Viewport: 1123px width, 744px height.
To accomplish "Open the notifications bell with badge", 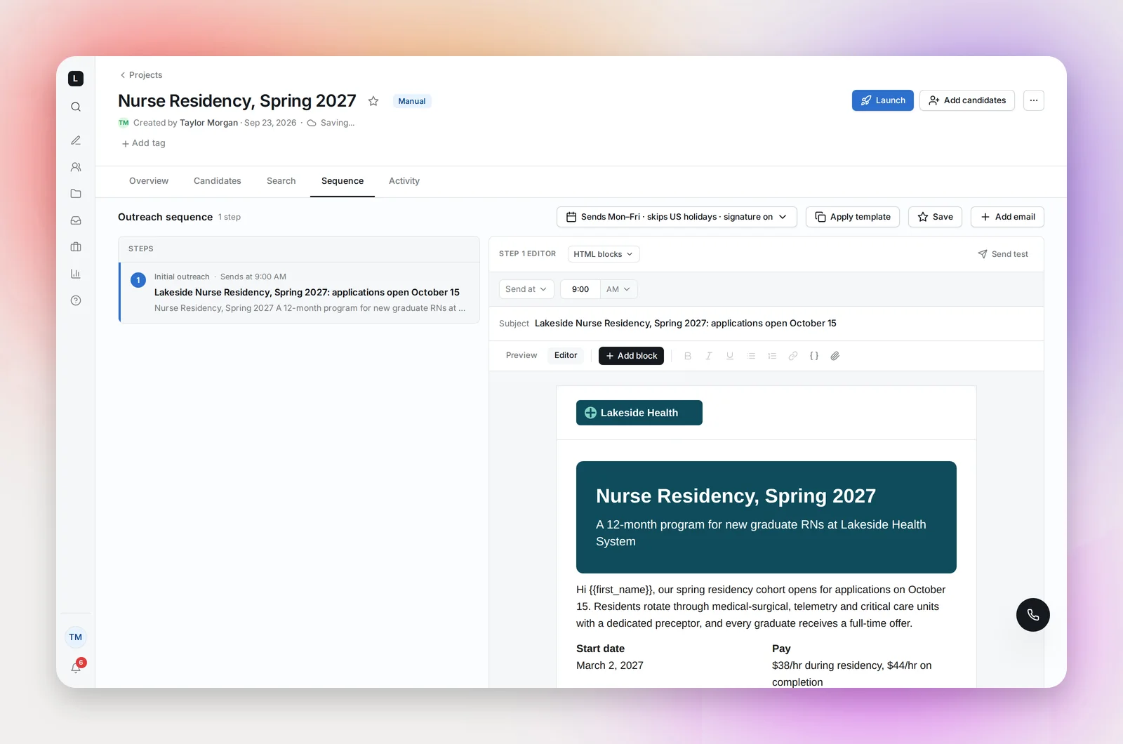I will coord(77,667).
